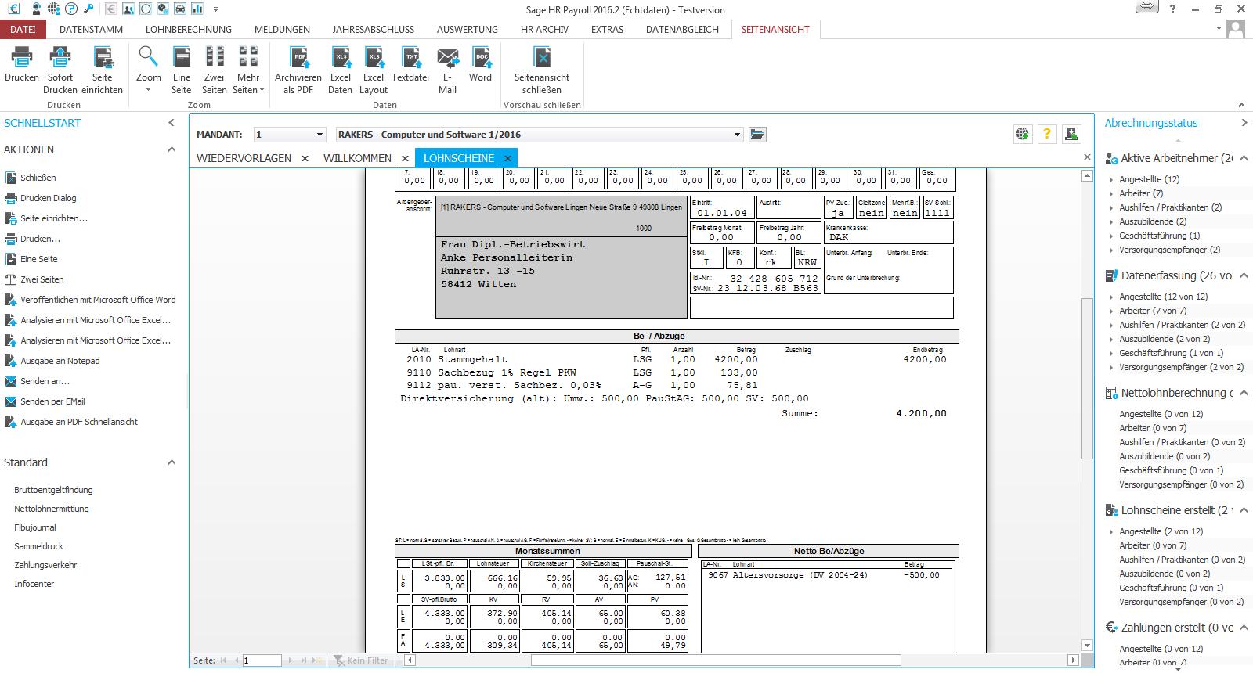Send preview via E-Mail icon

[x=447, y=58]
